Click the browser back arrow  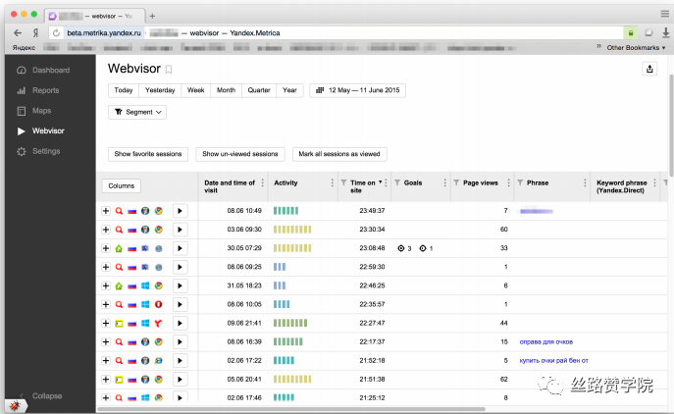pos(18,32)
